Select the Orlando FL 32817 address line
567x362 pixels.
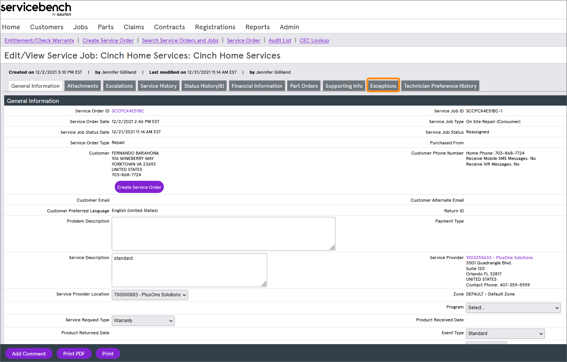tap(484, 274)
